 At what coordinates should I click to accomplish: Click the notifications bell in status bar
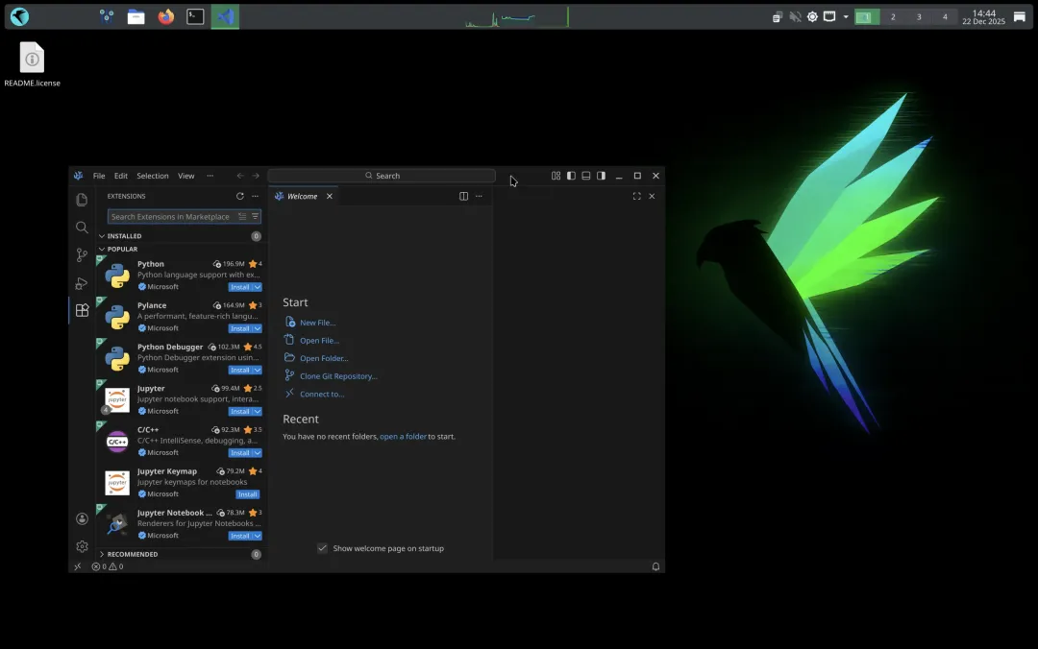(655, 566)
